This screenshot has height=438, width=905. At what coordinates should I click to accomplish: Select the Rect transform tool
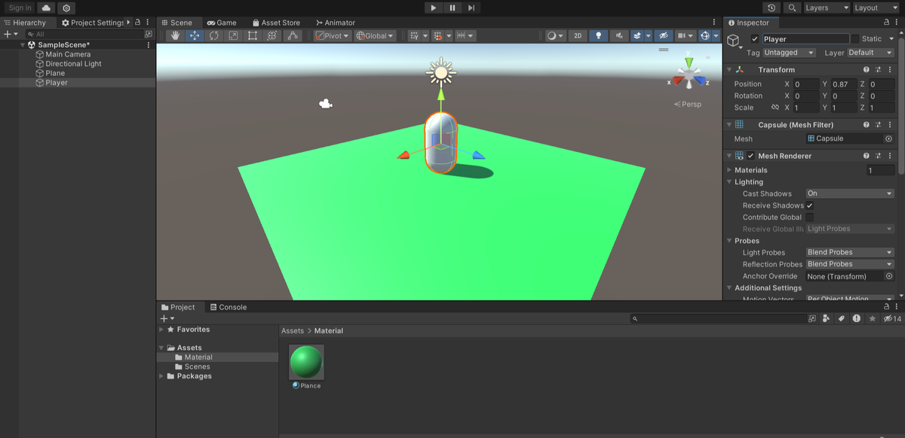coord(253,35)
